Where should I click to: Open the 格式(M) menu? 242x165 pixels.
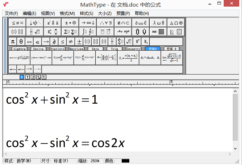pyautogui.click(x=67, y=14)
